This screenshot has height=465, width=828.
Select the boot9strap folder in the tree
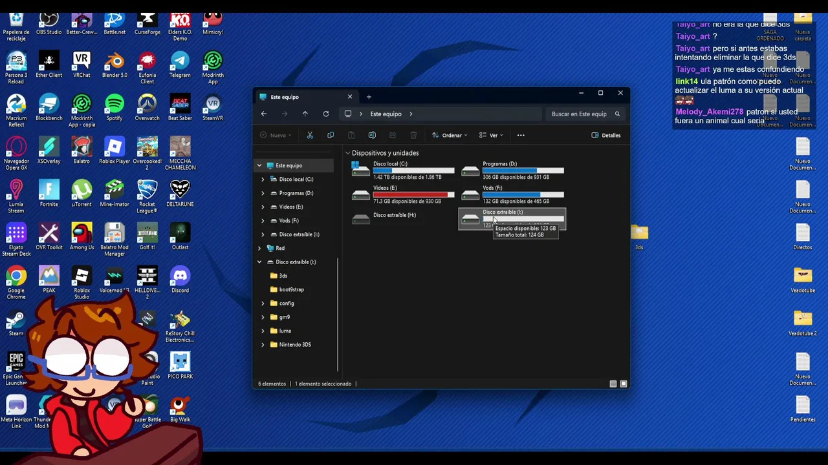coord(292,289)
